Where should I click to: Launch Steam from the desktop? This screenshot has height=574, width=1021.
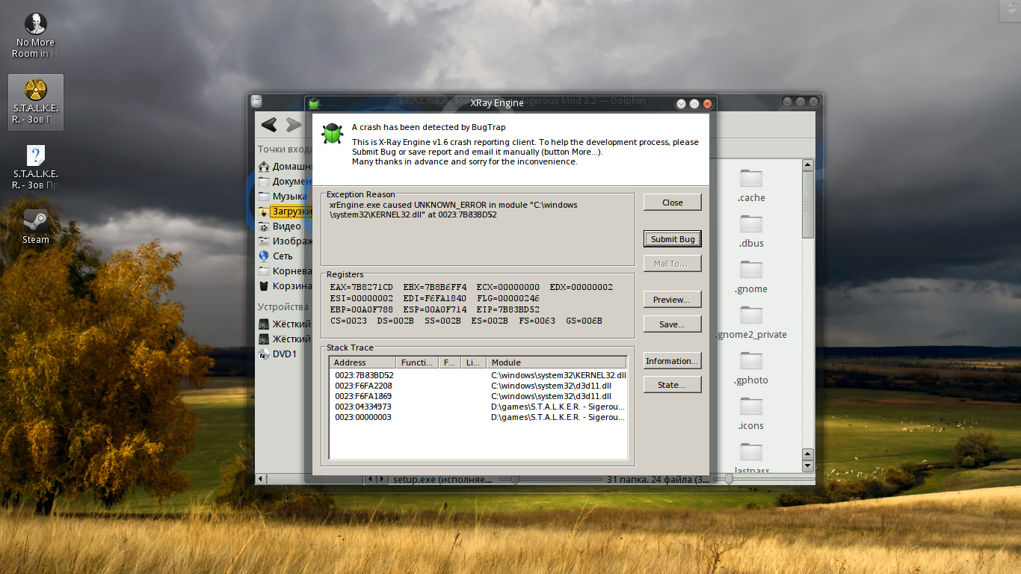tap(35, 226)
